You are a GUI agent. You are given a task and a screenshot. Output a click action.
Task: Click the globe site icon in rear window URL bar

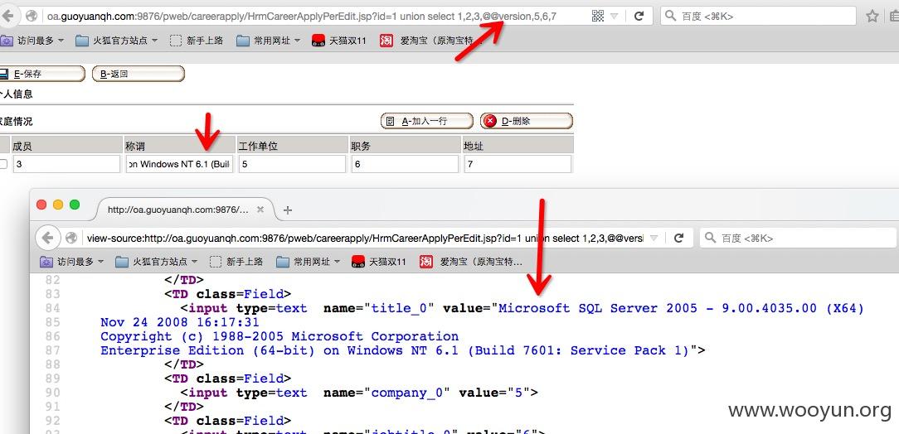pyautogui.click(x=32, y=16)
